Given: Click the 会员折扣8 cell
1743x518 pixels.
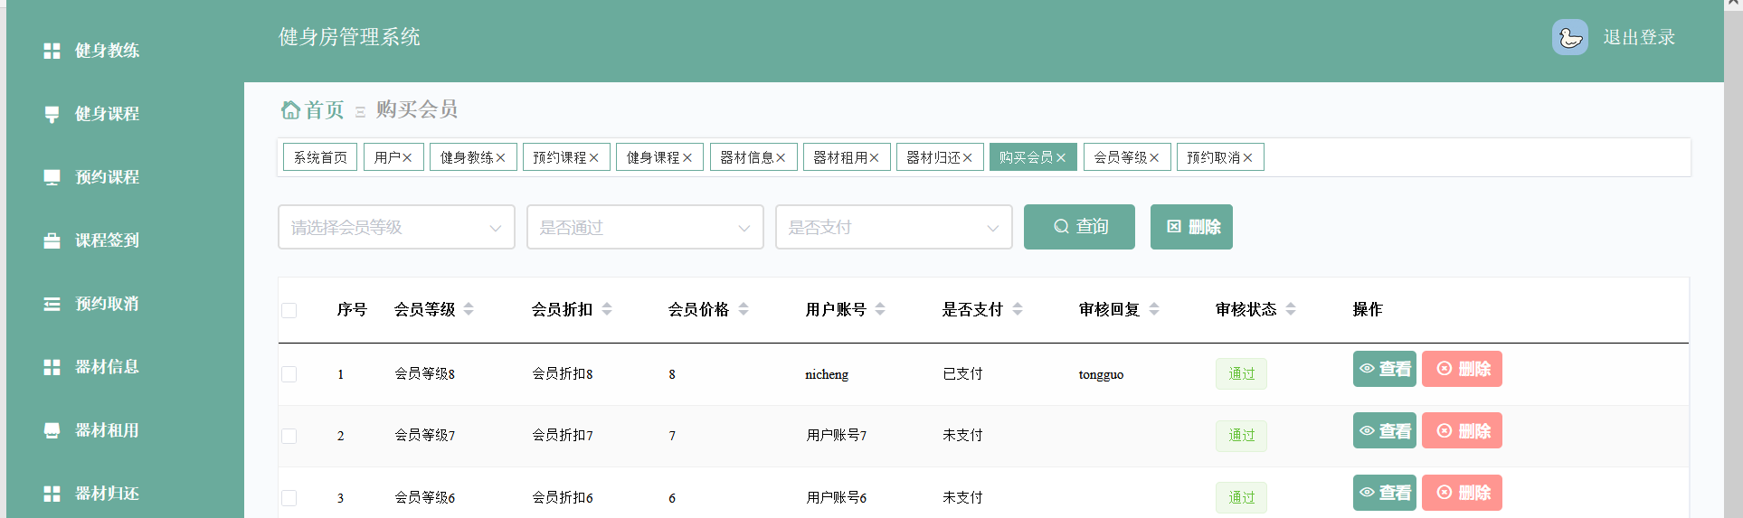Looking at the screenshot, I should [563, 374].
